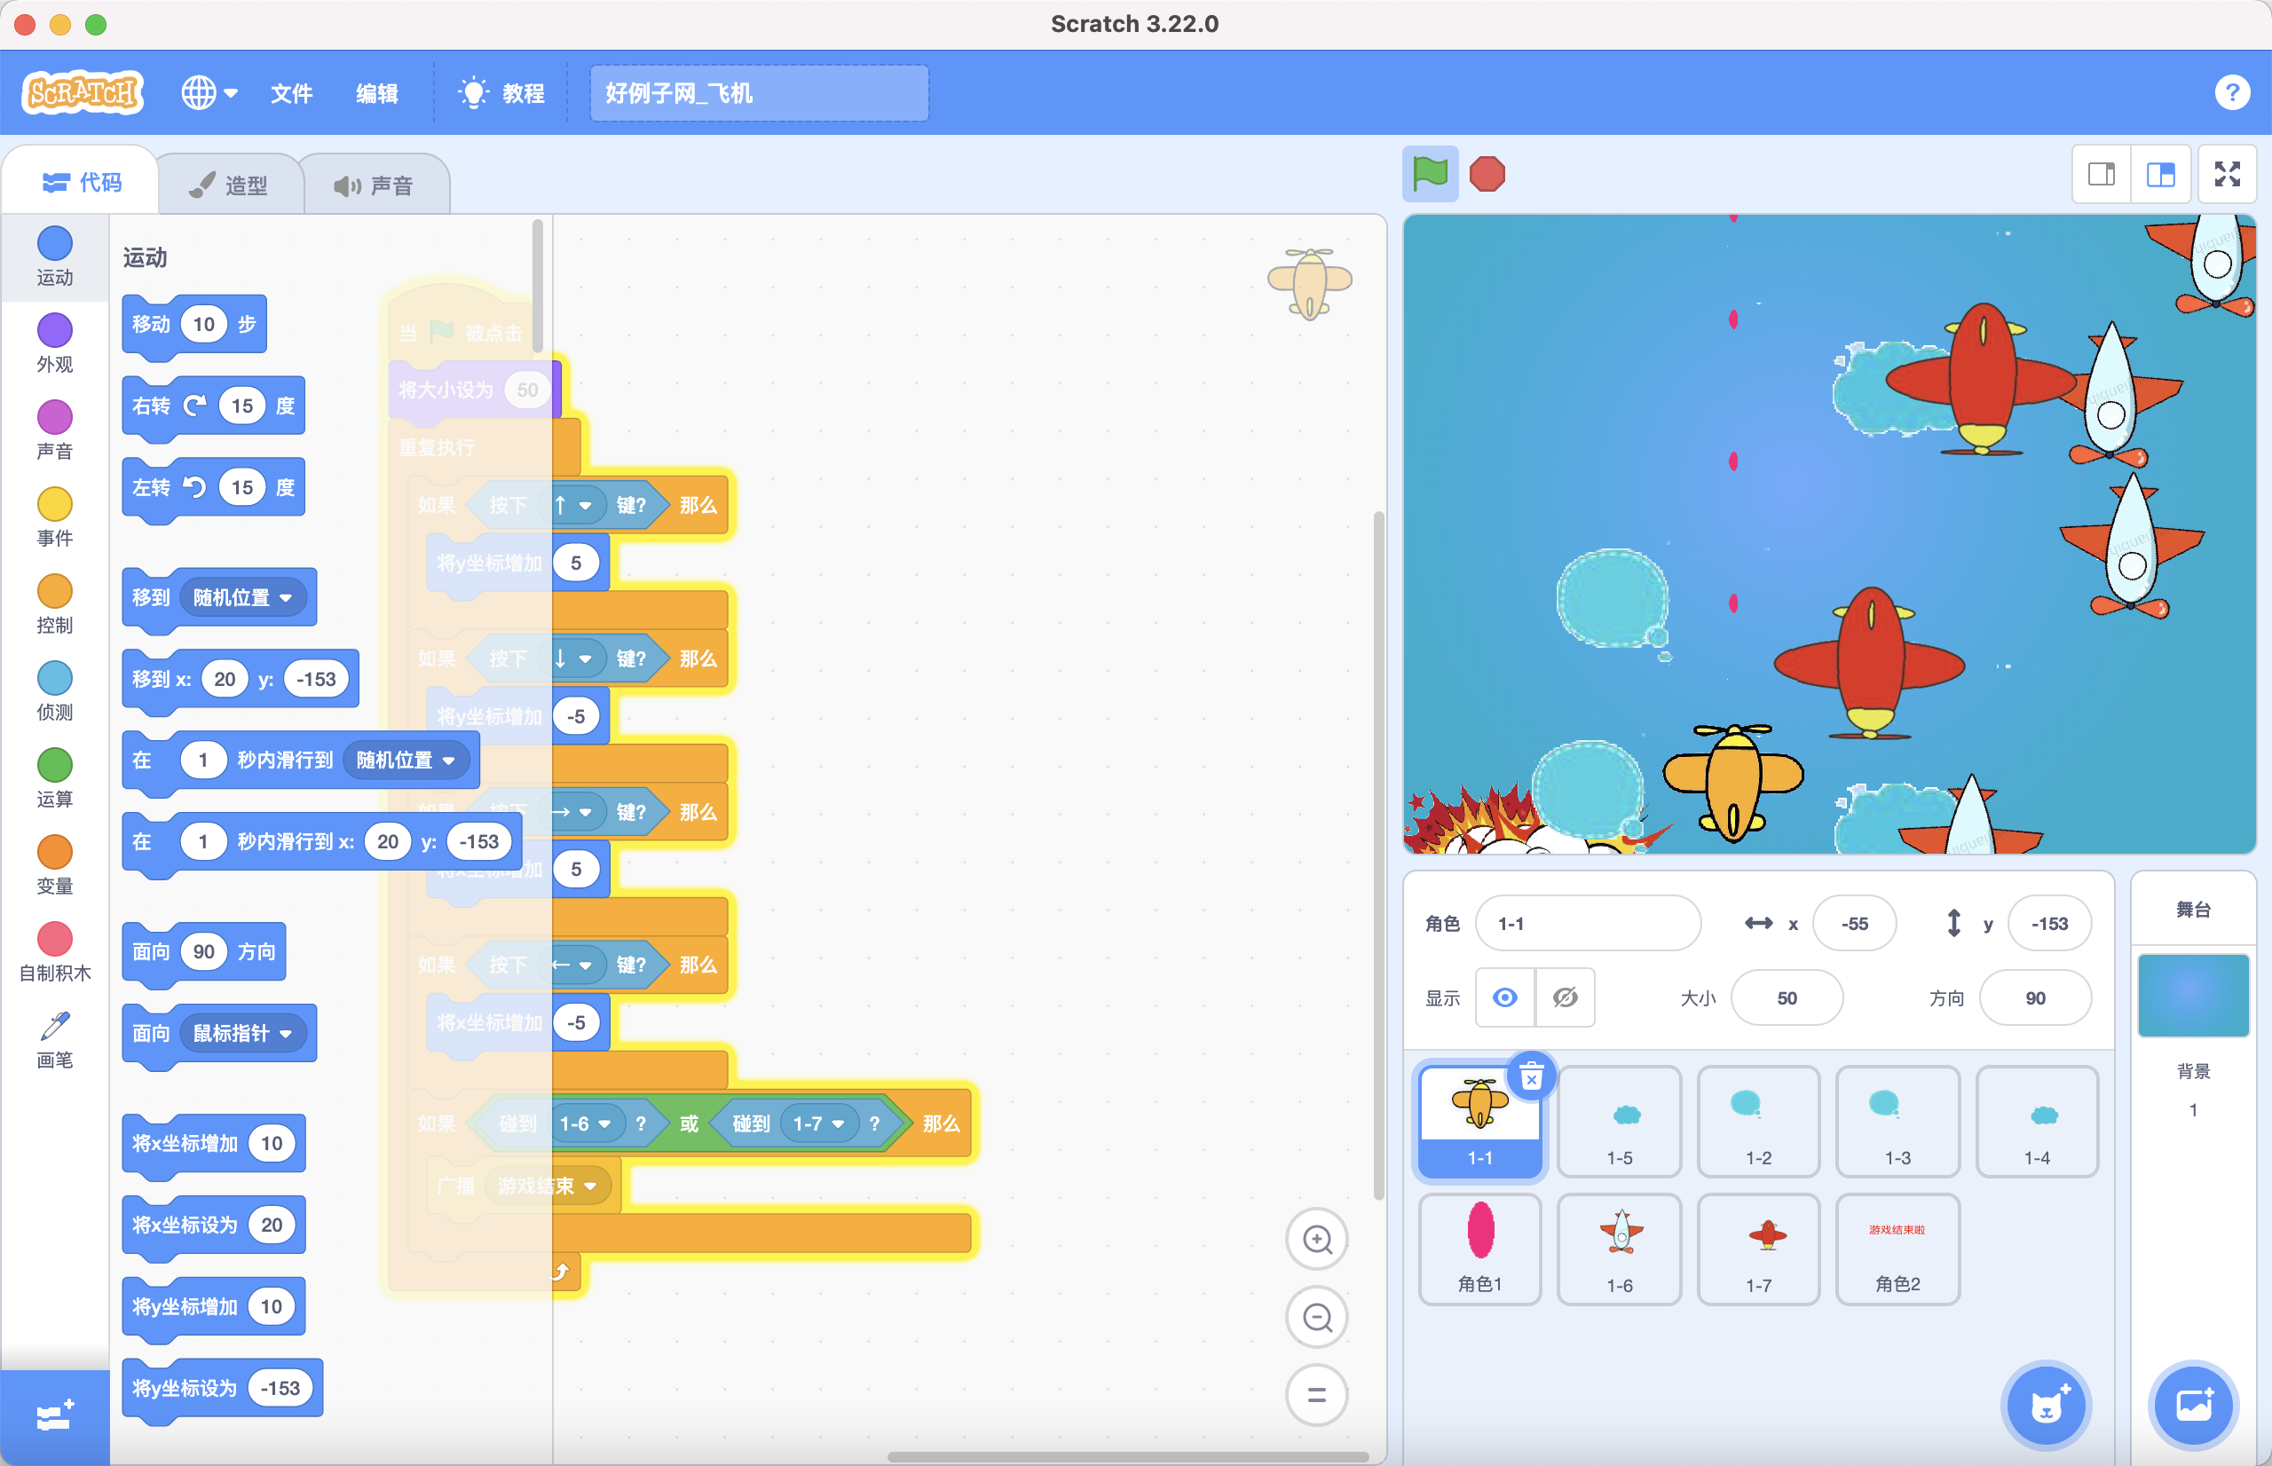This screenshot has width=2272, height=1466.
Task: Edit the sprite name field 1-1
Action: pos(1588,924)
